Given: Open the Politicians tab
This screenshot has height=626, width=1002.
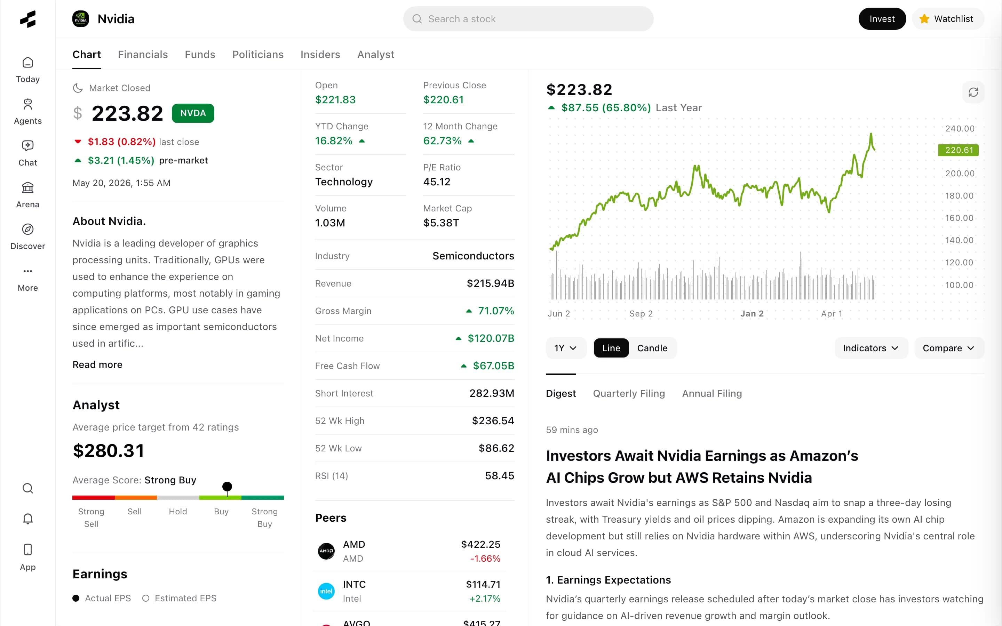Looking at the screenshot, I should click(258, 54).
